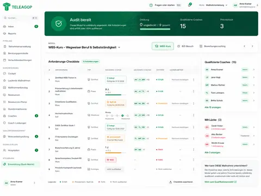Select the last Niveau radio dot in row 4

128,115
